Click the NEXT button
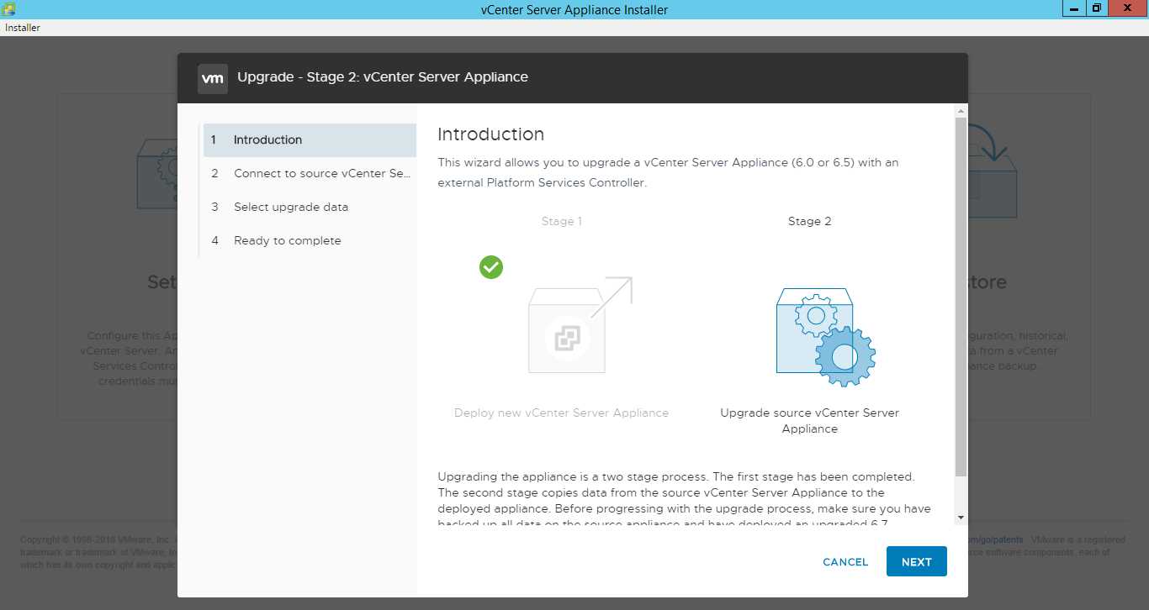The height and width of the screenshot is (610, 1149). 916,561
